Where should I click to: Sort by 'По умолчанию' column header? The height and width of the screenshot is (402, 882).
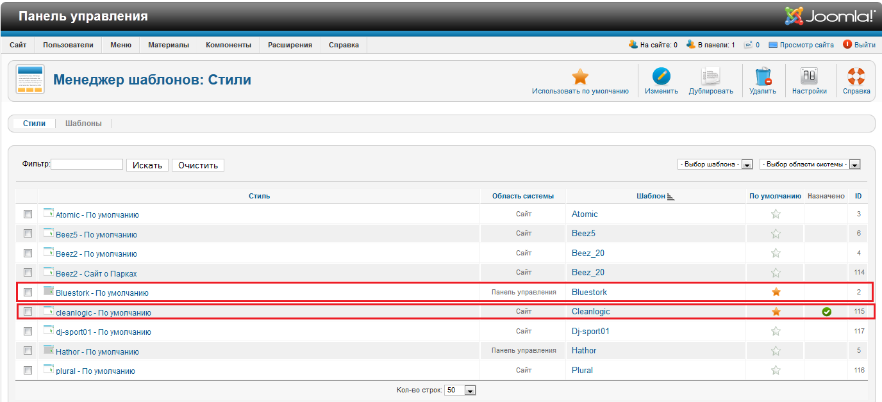click(x=776, y=196)
